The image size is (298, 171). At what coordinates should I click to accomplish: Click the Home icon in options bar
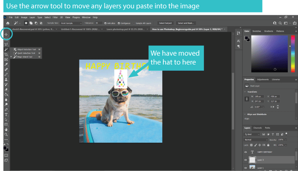[8, 23]
